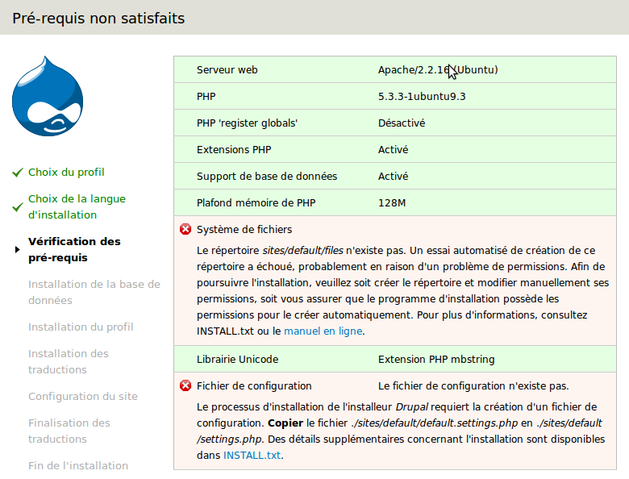Click 'Installation de la base de données' step
629x479 pixels.
click(94, 292)
